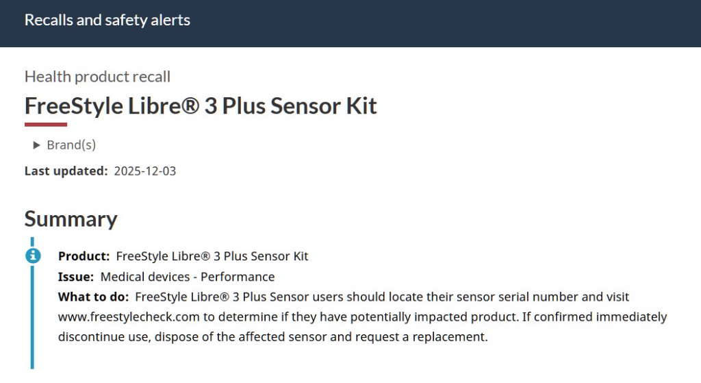Select the Health product recall subtitle
The height and width of the screenshot is (383, 701).
point(97,77)
